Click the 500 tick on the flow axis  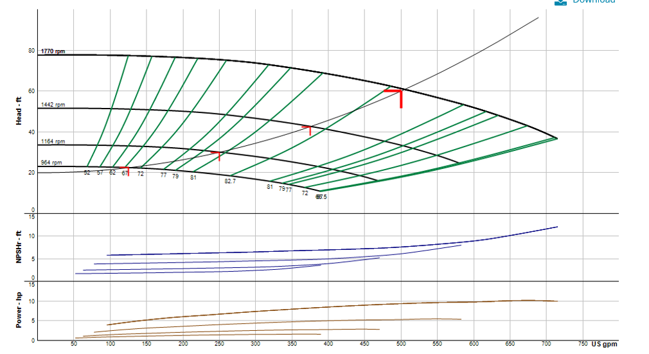click(401, 344)
